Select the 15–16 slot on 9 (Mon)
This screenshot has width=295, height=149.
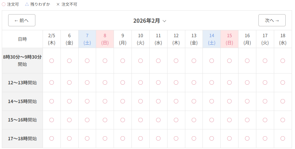[x=123, y=120]
